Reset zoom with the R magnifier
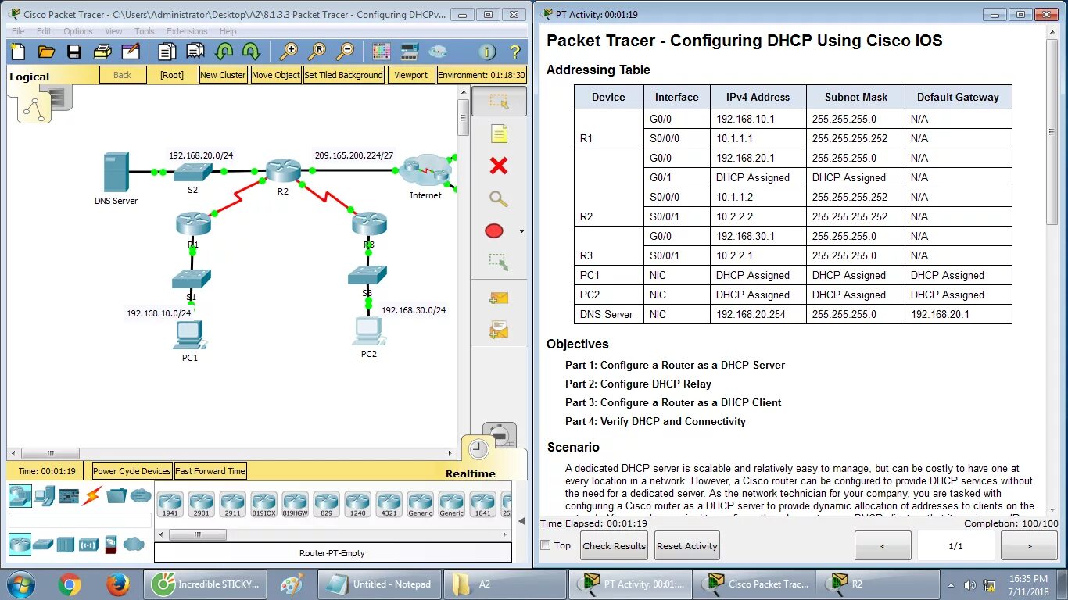1068x600 pixels. [x=317, y=52]
